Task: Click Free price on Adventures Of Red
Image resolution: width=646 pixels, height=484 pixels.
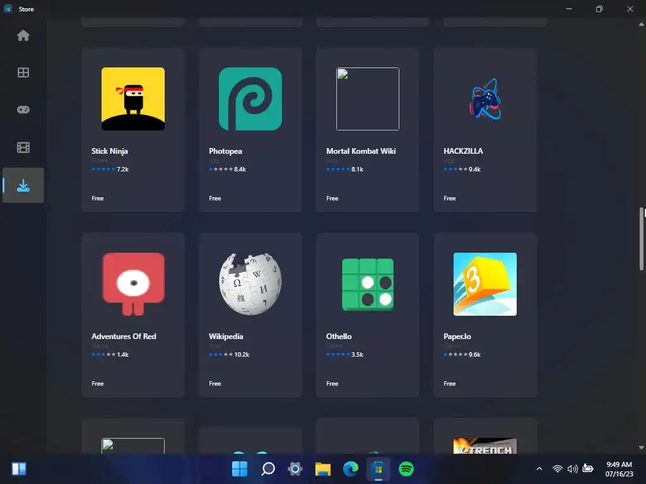Action: [98, 384]
